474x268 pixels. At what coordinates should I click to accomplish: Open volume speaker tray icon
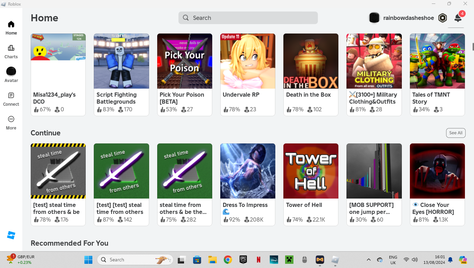415,260
